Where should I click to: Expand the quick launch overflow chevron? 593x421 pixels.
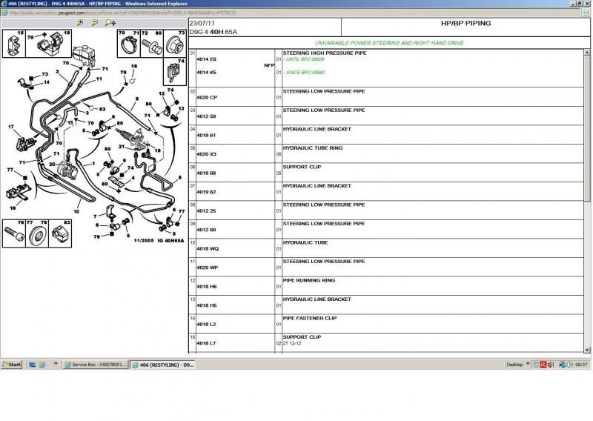coord(56,363)
